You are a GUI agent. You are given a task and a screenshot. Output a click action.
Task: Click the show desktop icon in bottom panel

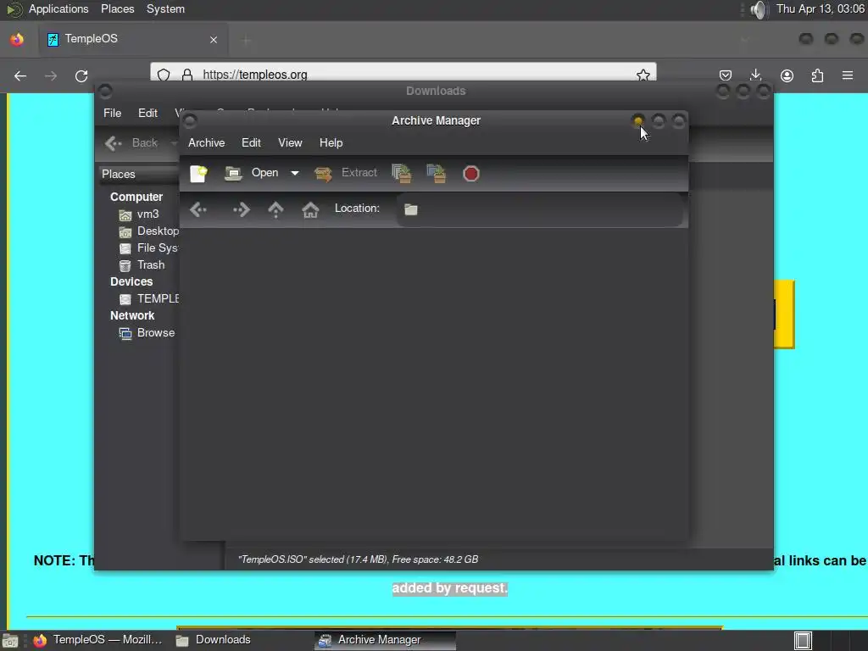pyautogui.click(x=10, y=641)
